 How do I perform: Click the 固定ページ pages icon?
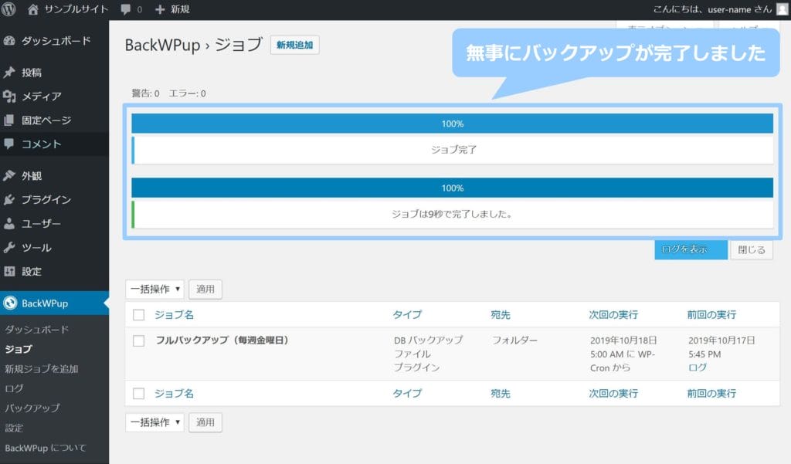[9, 120]
